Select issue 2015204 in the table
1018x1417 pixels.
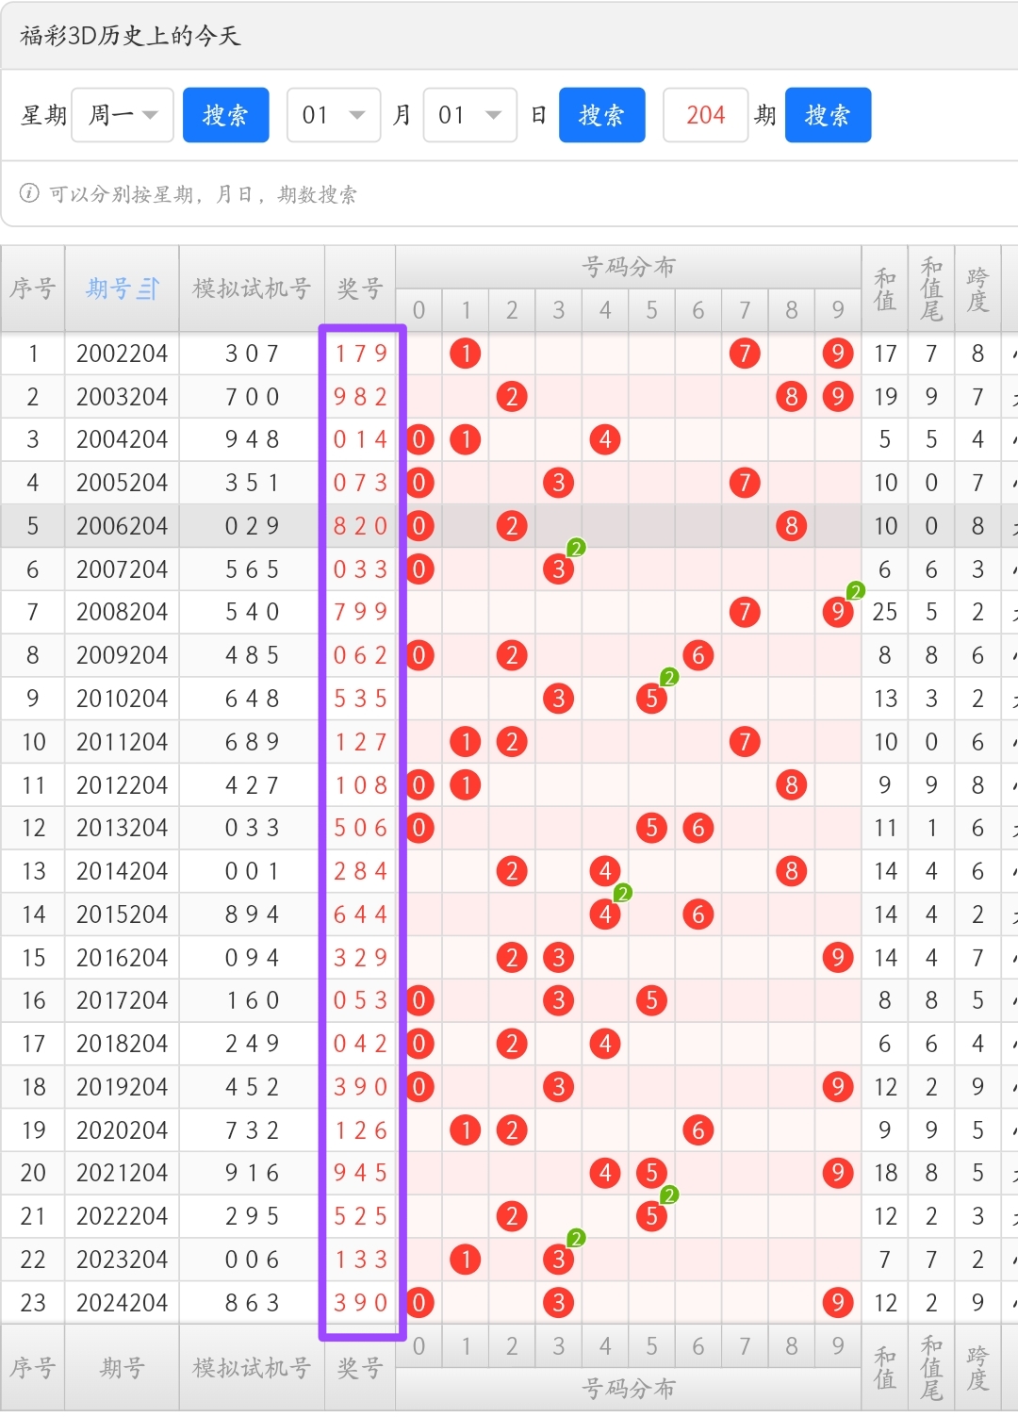(123, 914)
